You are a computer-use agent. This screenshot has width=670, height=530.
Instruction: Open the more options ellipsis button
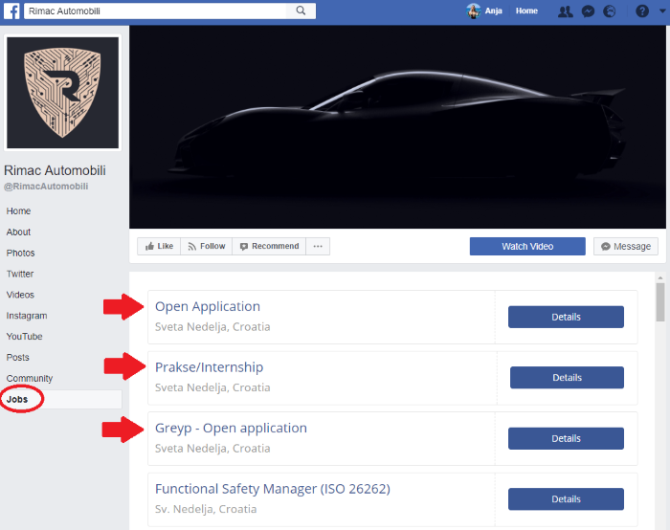point(319,246)
